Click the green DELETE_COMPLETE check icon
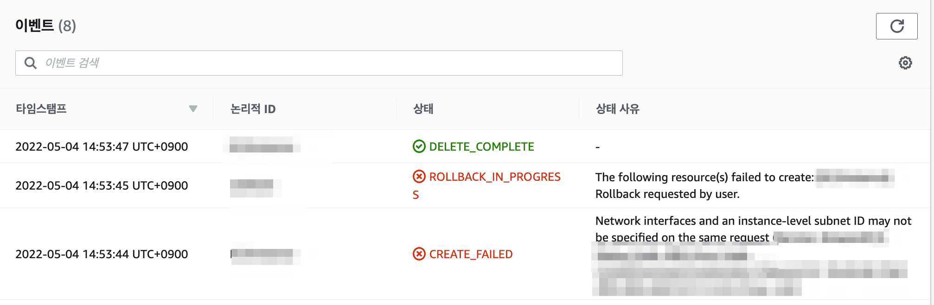Viewport: 934px width, 305px height. 419,146
